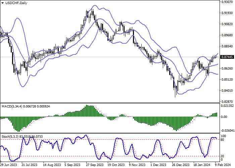Select the 9 Feb 2024 date label
The image size is (235, 168).
[x=223, y=165]
